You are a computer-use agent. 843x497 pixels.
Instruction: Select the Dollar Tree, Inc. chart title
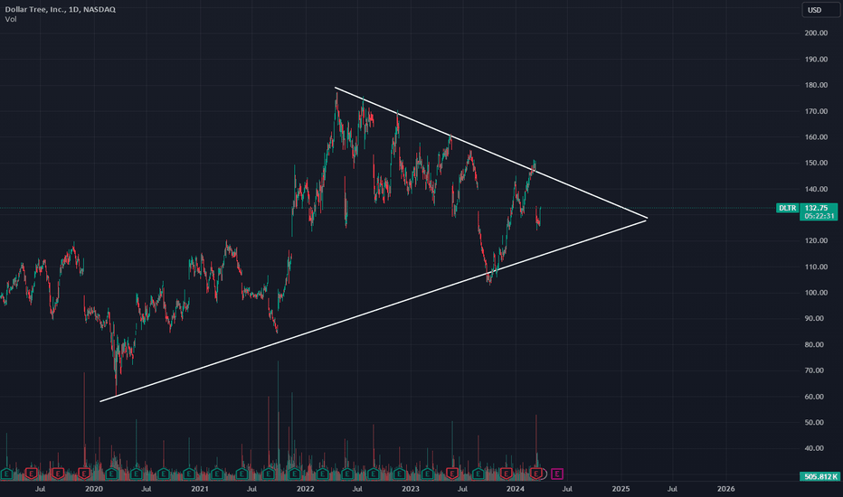61,9
